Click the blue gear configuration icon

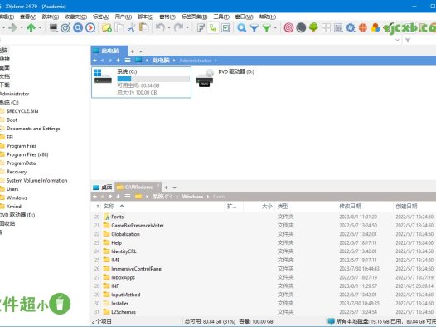tap(351, 27)
